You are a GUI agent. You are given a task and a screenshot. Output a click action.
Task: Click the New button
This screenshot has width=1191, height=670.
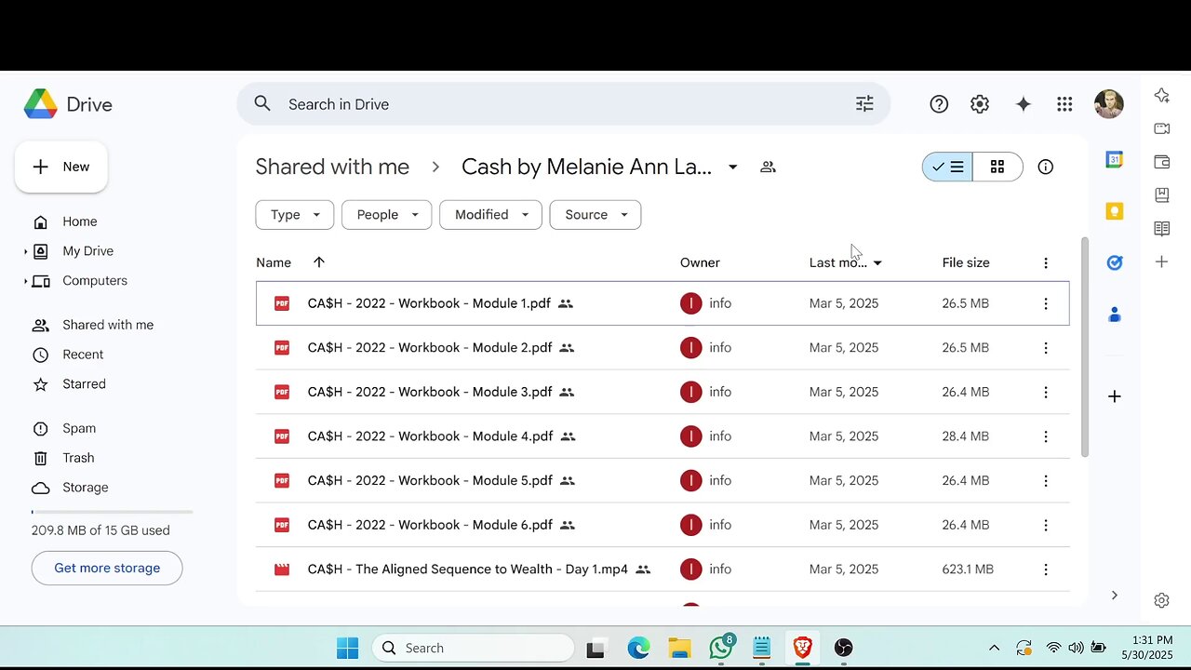coord(61,167)
